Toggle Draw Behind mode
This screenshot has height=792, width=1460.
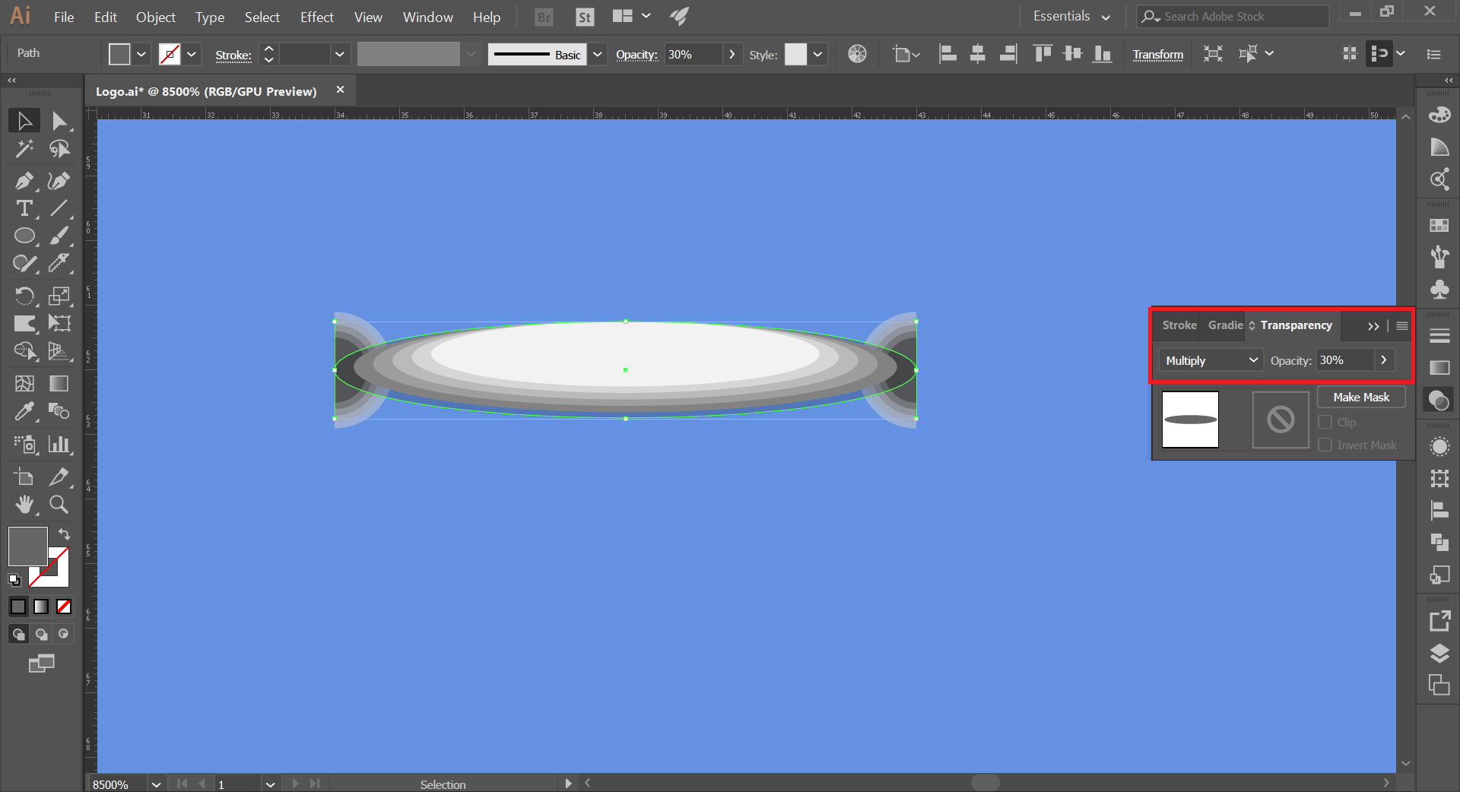tap(41, 634)
